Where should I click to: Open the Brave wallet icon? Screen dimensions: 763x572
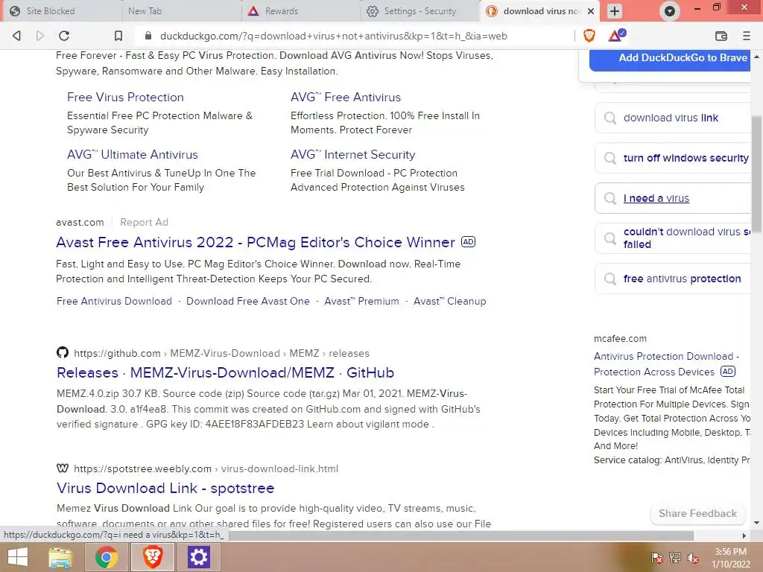pos(721,36)
